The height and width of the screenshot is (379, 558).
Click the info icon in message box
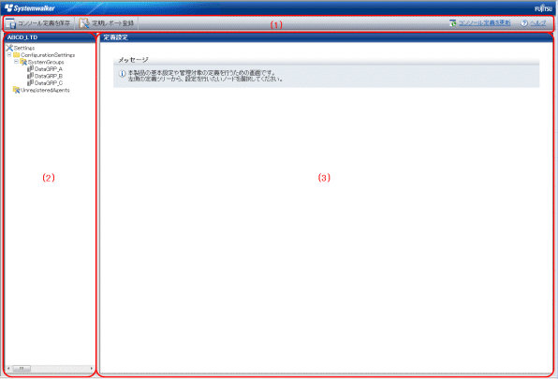(x=122, y=74)
